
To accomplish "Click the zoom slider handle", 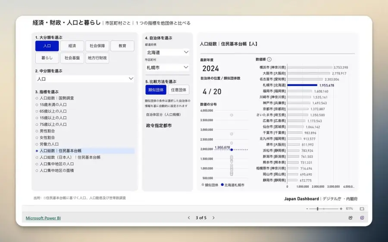I will click(x=317, y=209).
